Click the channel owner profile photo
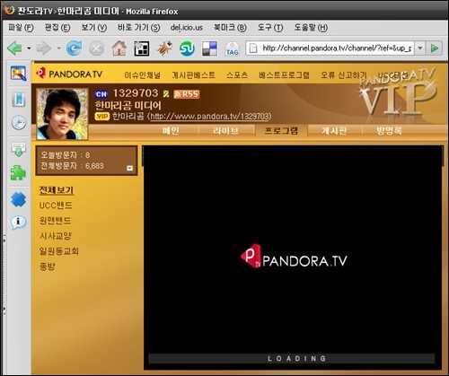Screen dimensions: 449x376 tap(62, 114)
